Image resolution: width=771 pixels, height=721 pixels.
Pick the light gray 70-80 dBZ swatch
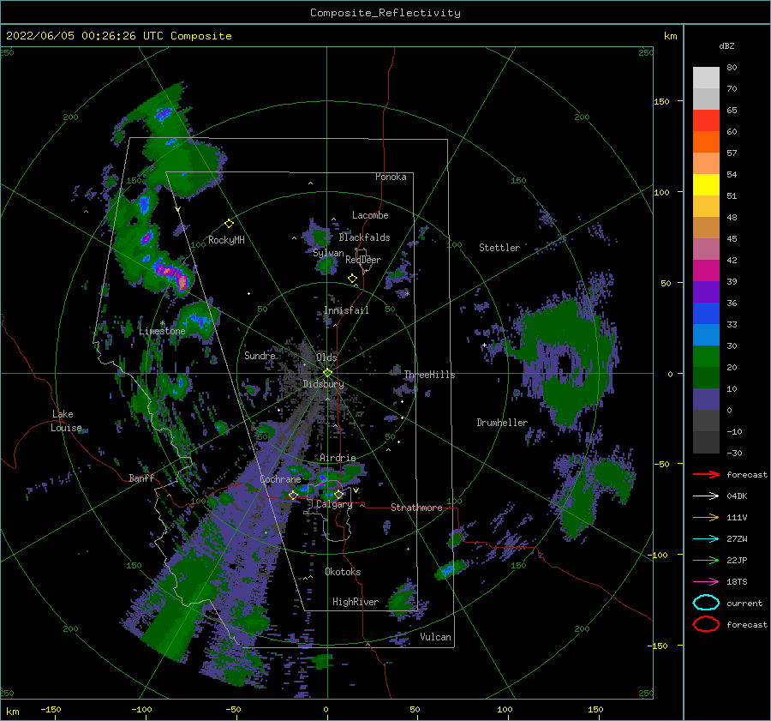click(x=706, y=78)
